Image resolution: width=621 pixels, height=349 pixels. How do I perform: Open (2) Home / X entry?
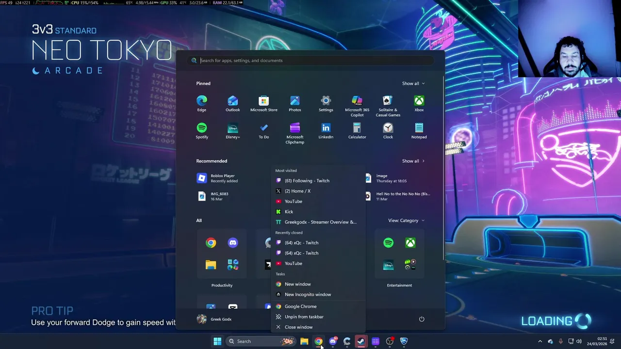[x=318, y=191]
